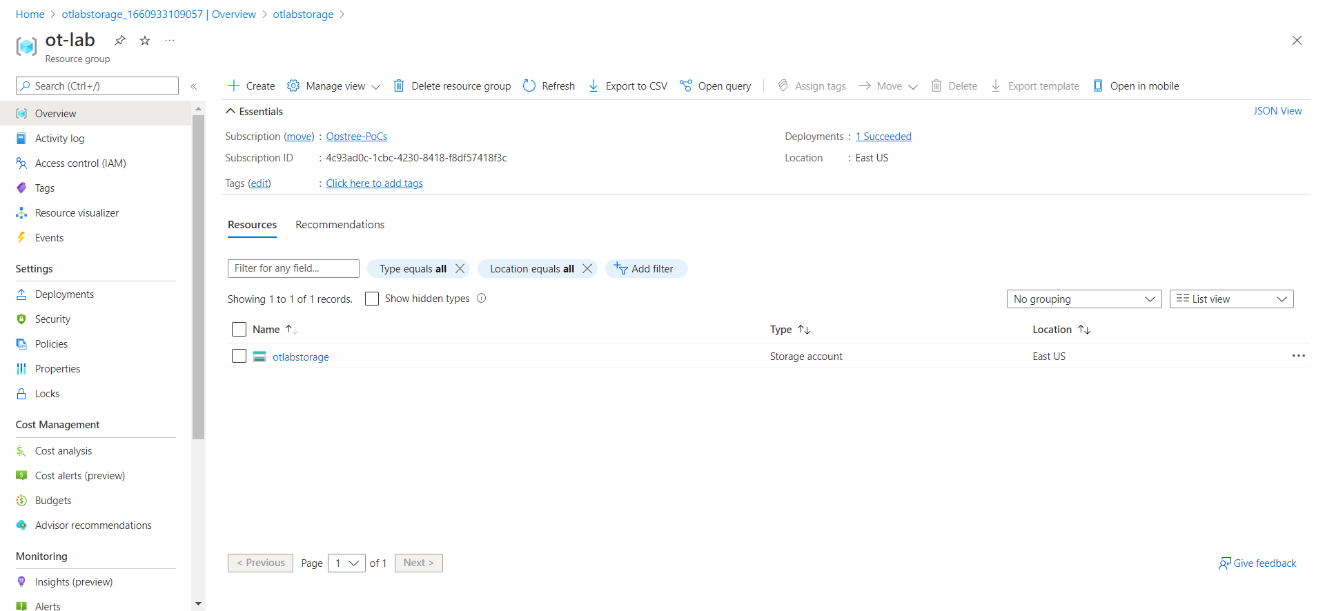Click Delete resource group trash icon
1325x611 pixels.
coord(399,86)
